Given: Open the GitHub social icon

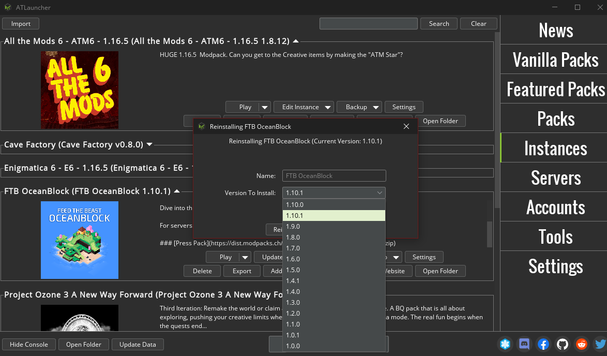Looking at the screenshot, I should (563, 344).
